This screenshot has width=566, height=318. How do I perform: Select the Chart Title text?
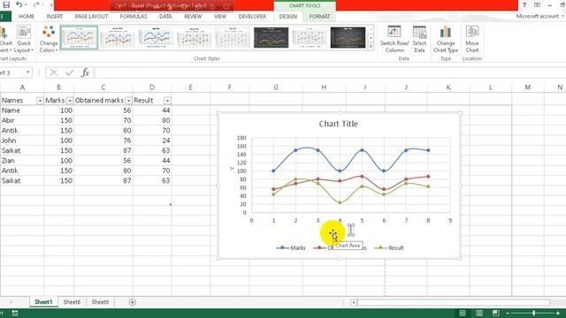tap(338, 124)
